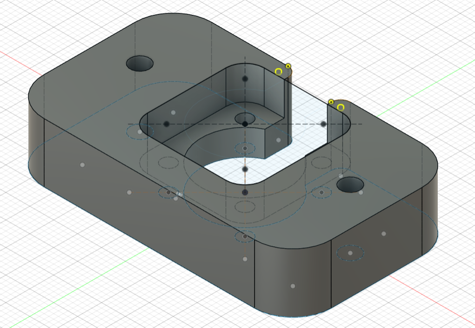Click the yellow point constraint icon at the right pocket edge
475x328 pixels.
coord(331,102)
